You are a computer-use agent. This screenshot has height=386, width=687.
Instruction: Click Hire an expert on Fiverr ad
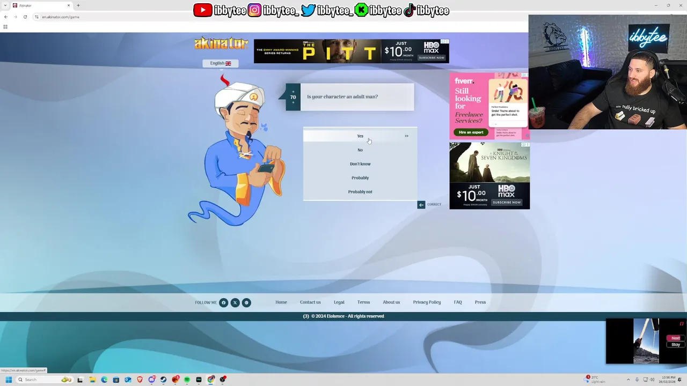[x=471, y=132]
